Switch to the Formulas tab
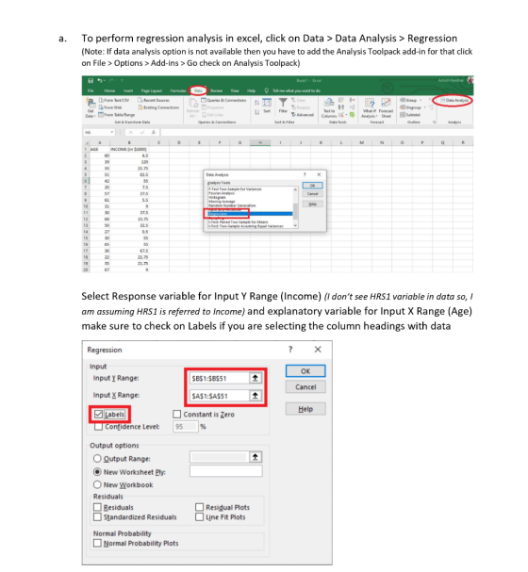This screenshot has height=572, width=528. (x=178, y=90)
